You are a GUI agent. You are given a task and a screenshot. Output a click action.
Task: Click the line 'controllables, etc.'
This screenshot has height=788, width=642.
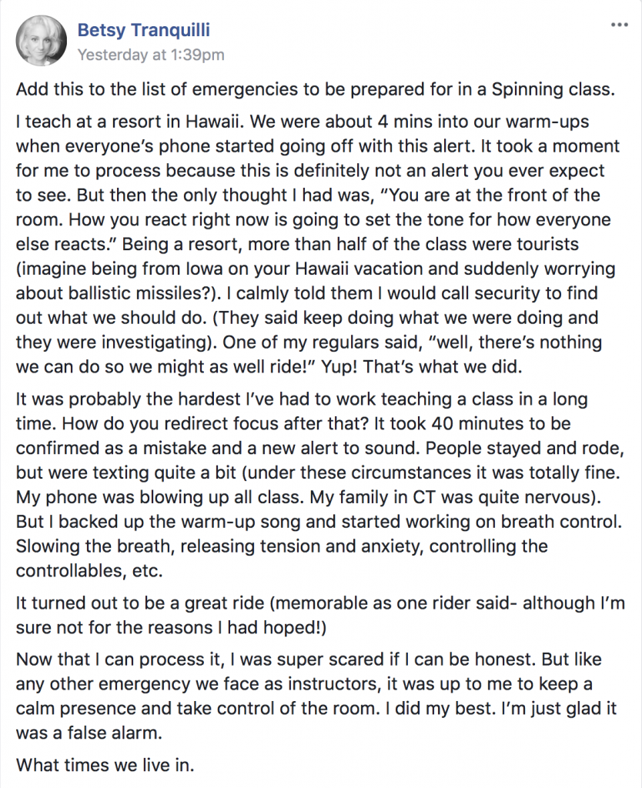[x=89, y=571]
